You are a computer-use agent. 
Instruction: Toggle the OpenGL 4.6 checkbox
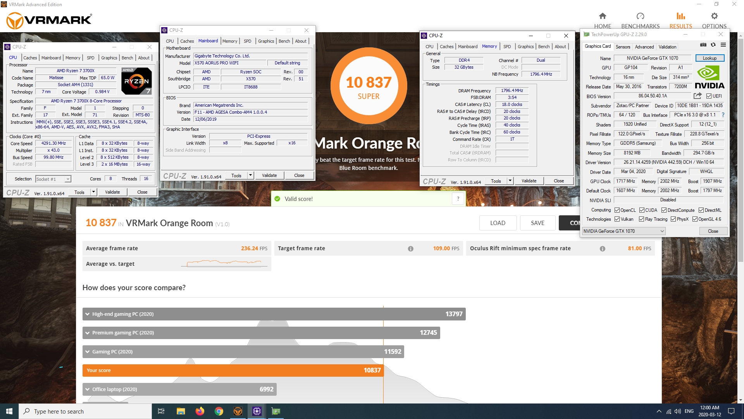click(695, 219)
